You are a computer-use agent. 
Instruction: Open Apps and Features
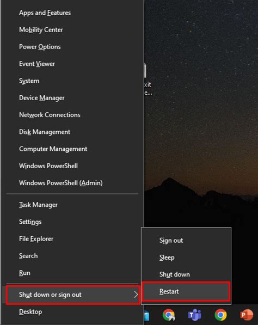(72, 13)
